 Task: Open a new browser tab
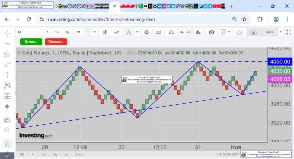[x=231, y=6]
